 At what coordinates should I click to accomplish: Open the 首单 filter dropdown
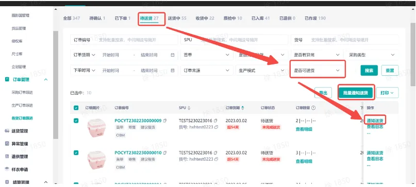[206, 55]
